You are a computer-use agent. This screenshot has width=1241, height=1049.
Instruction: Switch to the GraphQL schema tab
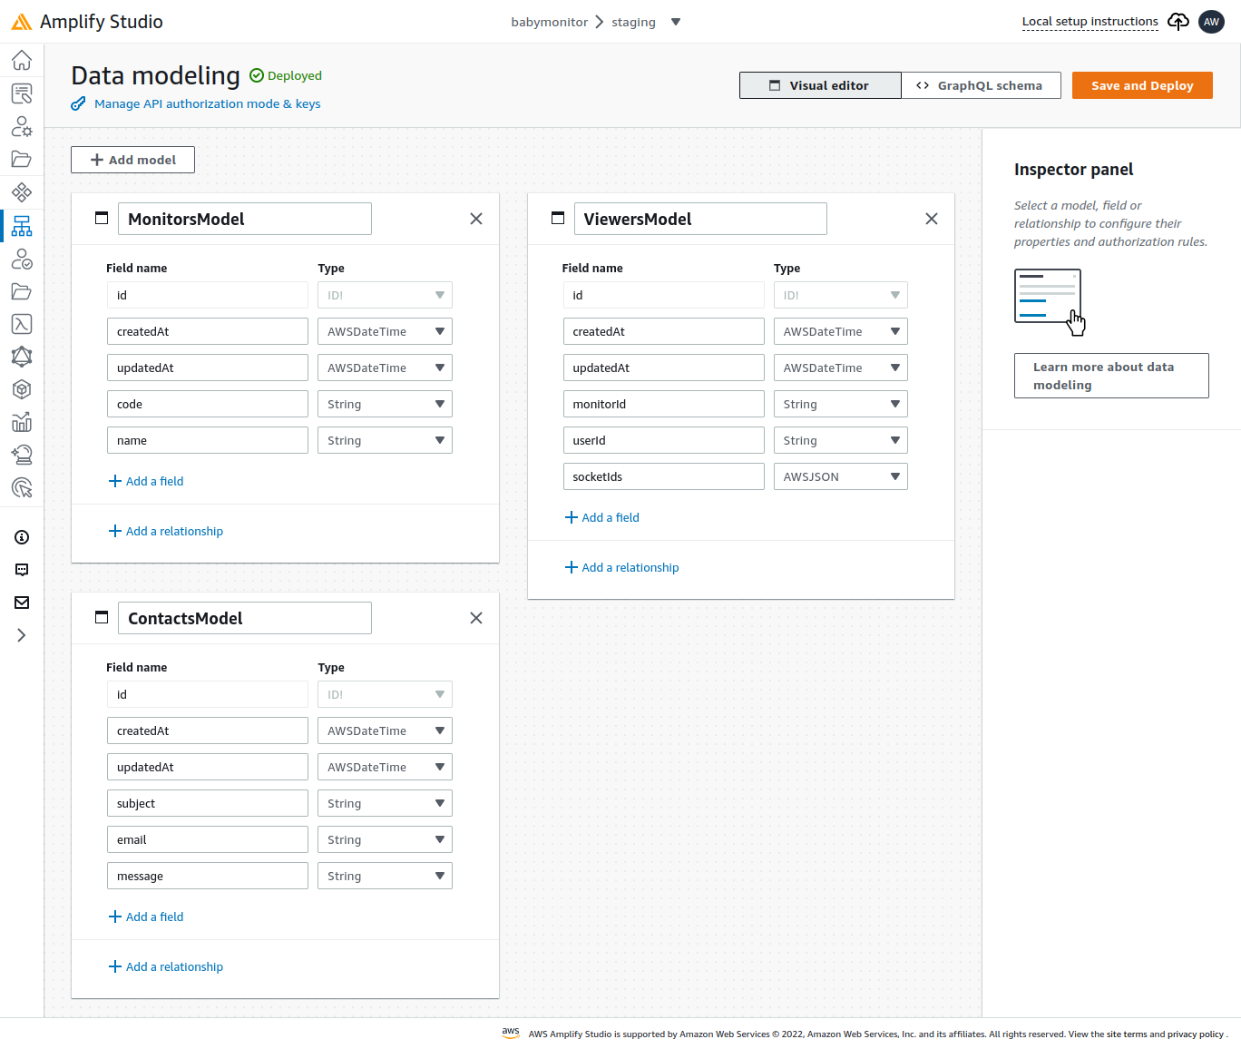click(981, 84)
